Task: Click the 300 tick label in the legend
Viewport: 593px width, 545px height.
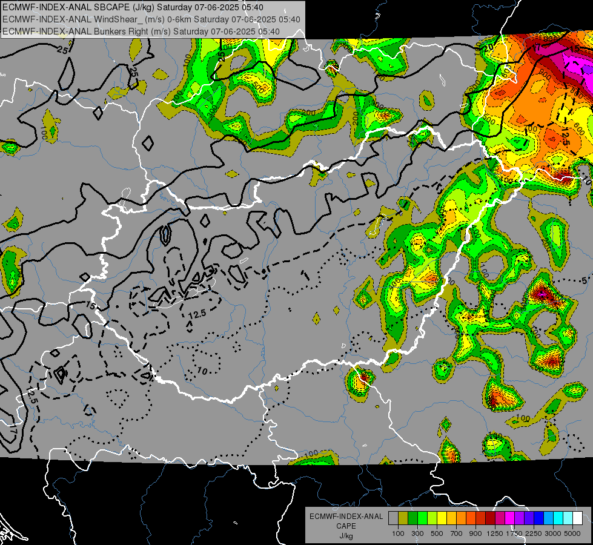Action: click(417, 533)
